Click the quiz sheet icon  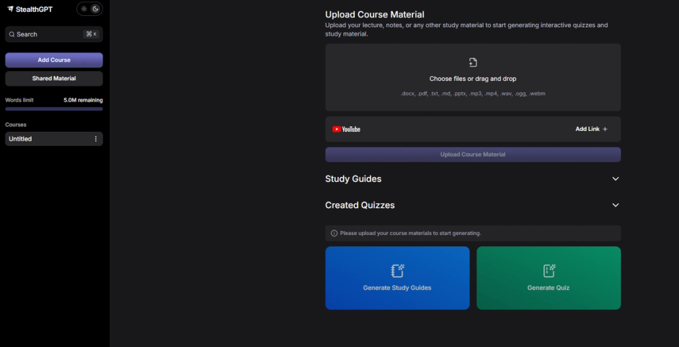pyautogui.click(x=549, y=271)
